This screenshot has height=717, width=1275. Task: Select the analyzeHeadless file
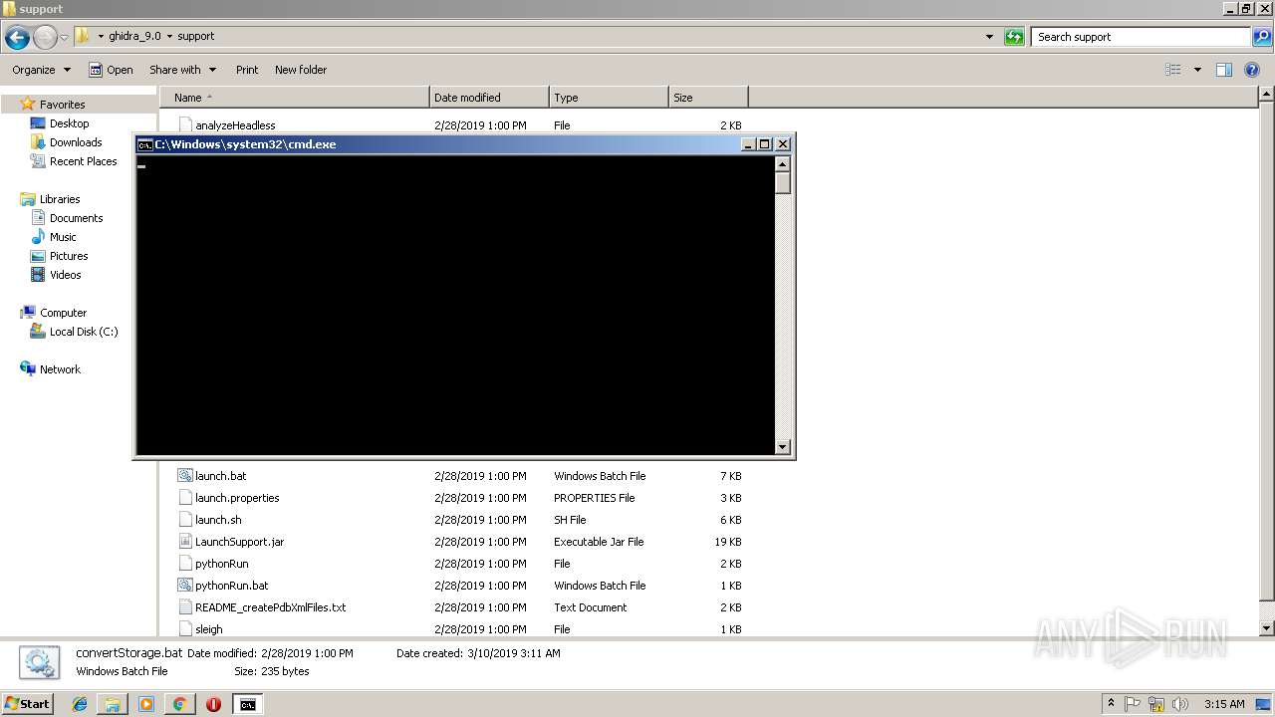tap(235, 125)
